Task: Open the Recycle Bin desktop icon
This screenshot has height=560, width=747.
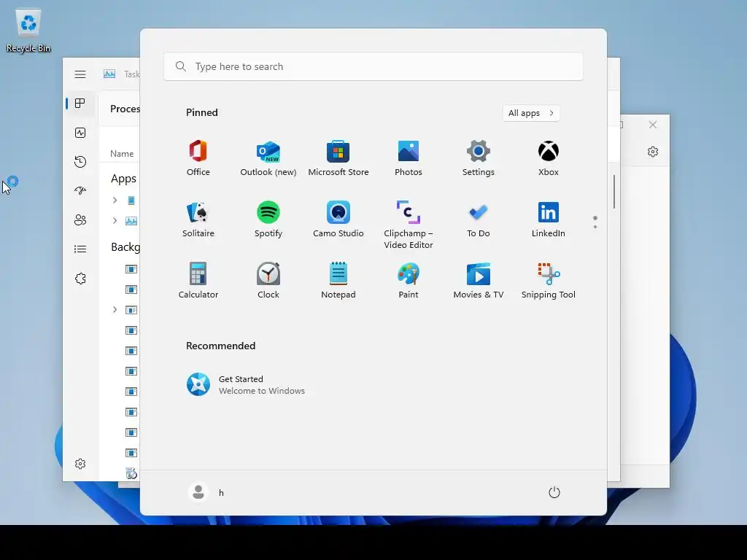Action: (x=28, y=31)
